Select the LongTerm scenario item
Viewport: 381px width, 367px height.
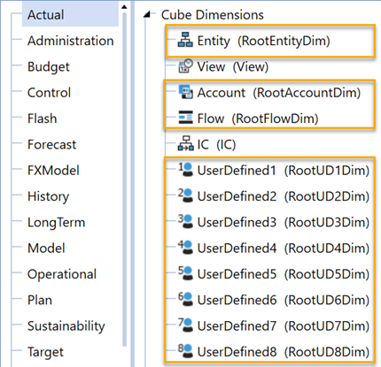click(56, 222)
